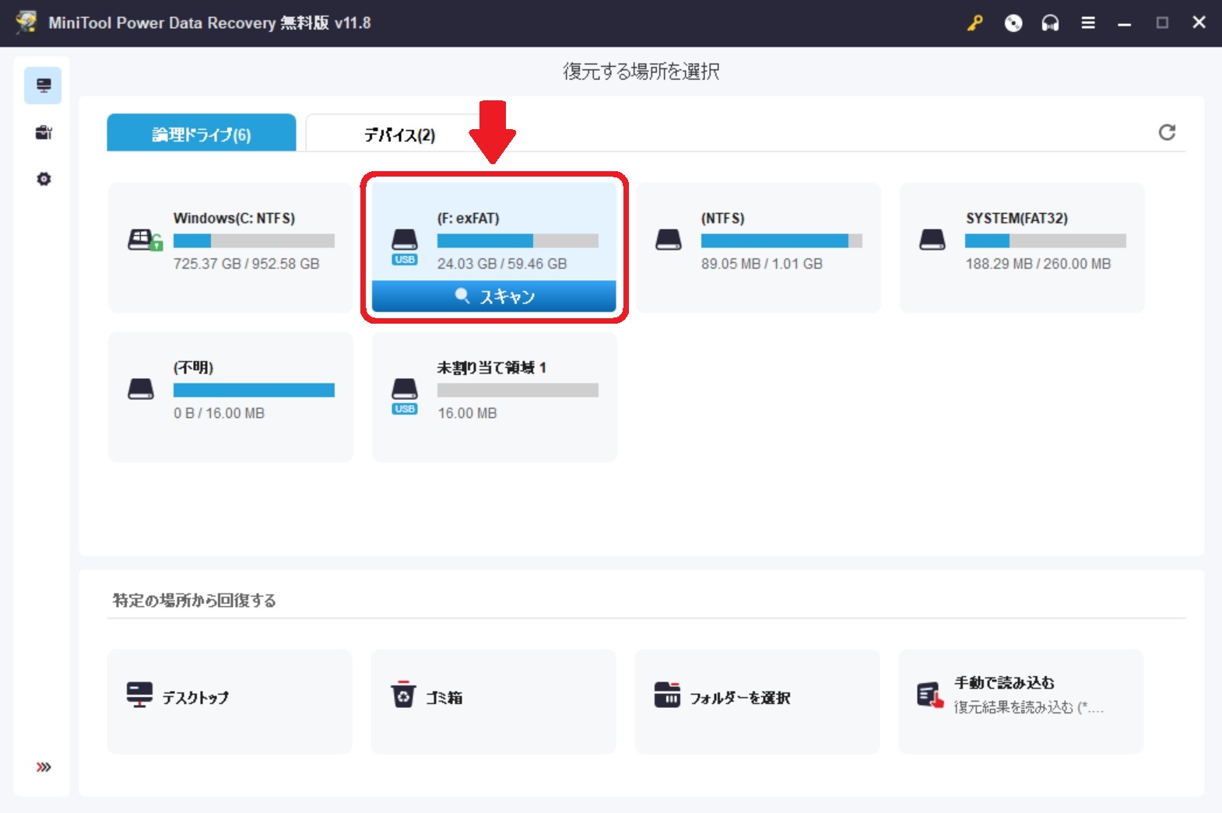The height and width of the screenshot is (813, 1222).
Task: Click 188.29 MB / 260.00 MB text
Action: tap(1038, 264)
